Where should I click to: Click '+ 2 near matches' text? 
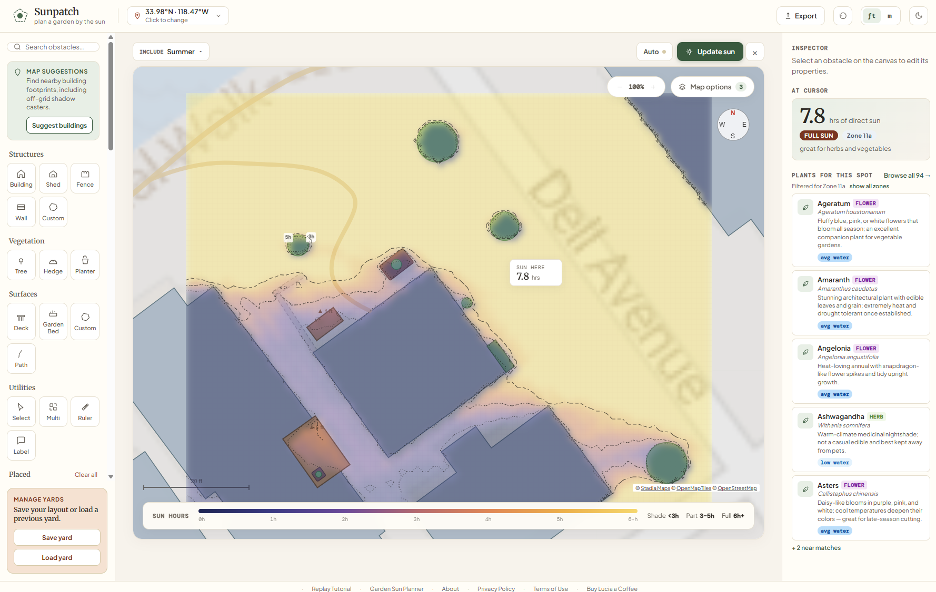(816, 548)
